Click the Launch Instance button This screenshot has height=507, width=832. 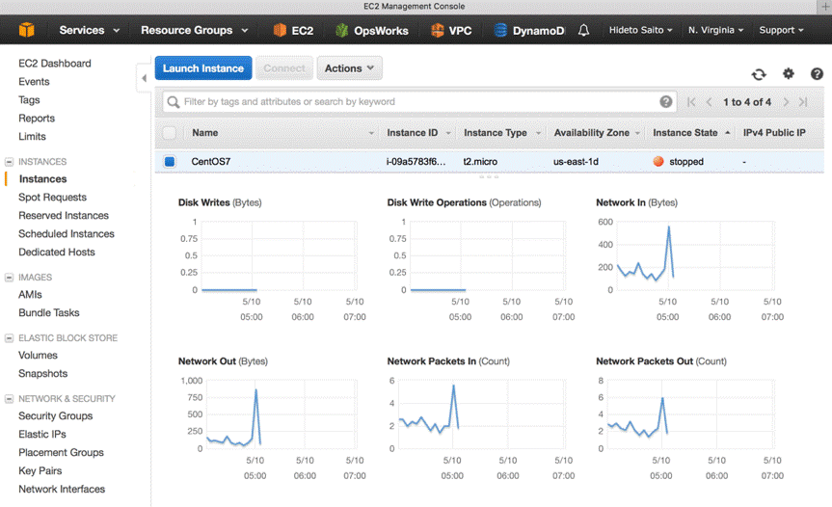[x=203, y=68]
